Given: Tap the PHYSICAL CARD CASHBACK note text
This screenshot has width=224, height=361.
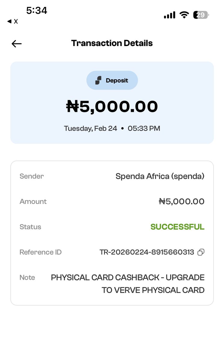Looking at the screenshot, I should [128, 284].
